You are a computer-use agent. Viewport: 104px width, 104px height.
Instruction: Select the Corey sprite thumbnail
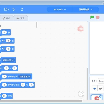pos(96,97)
